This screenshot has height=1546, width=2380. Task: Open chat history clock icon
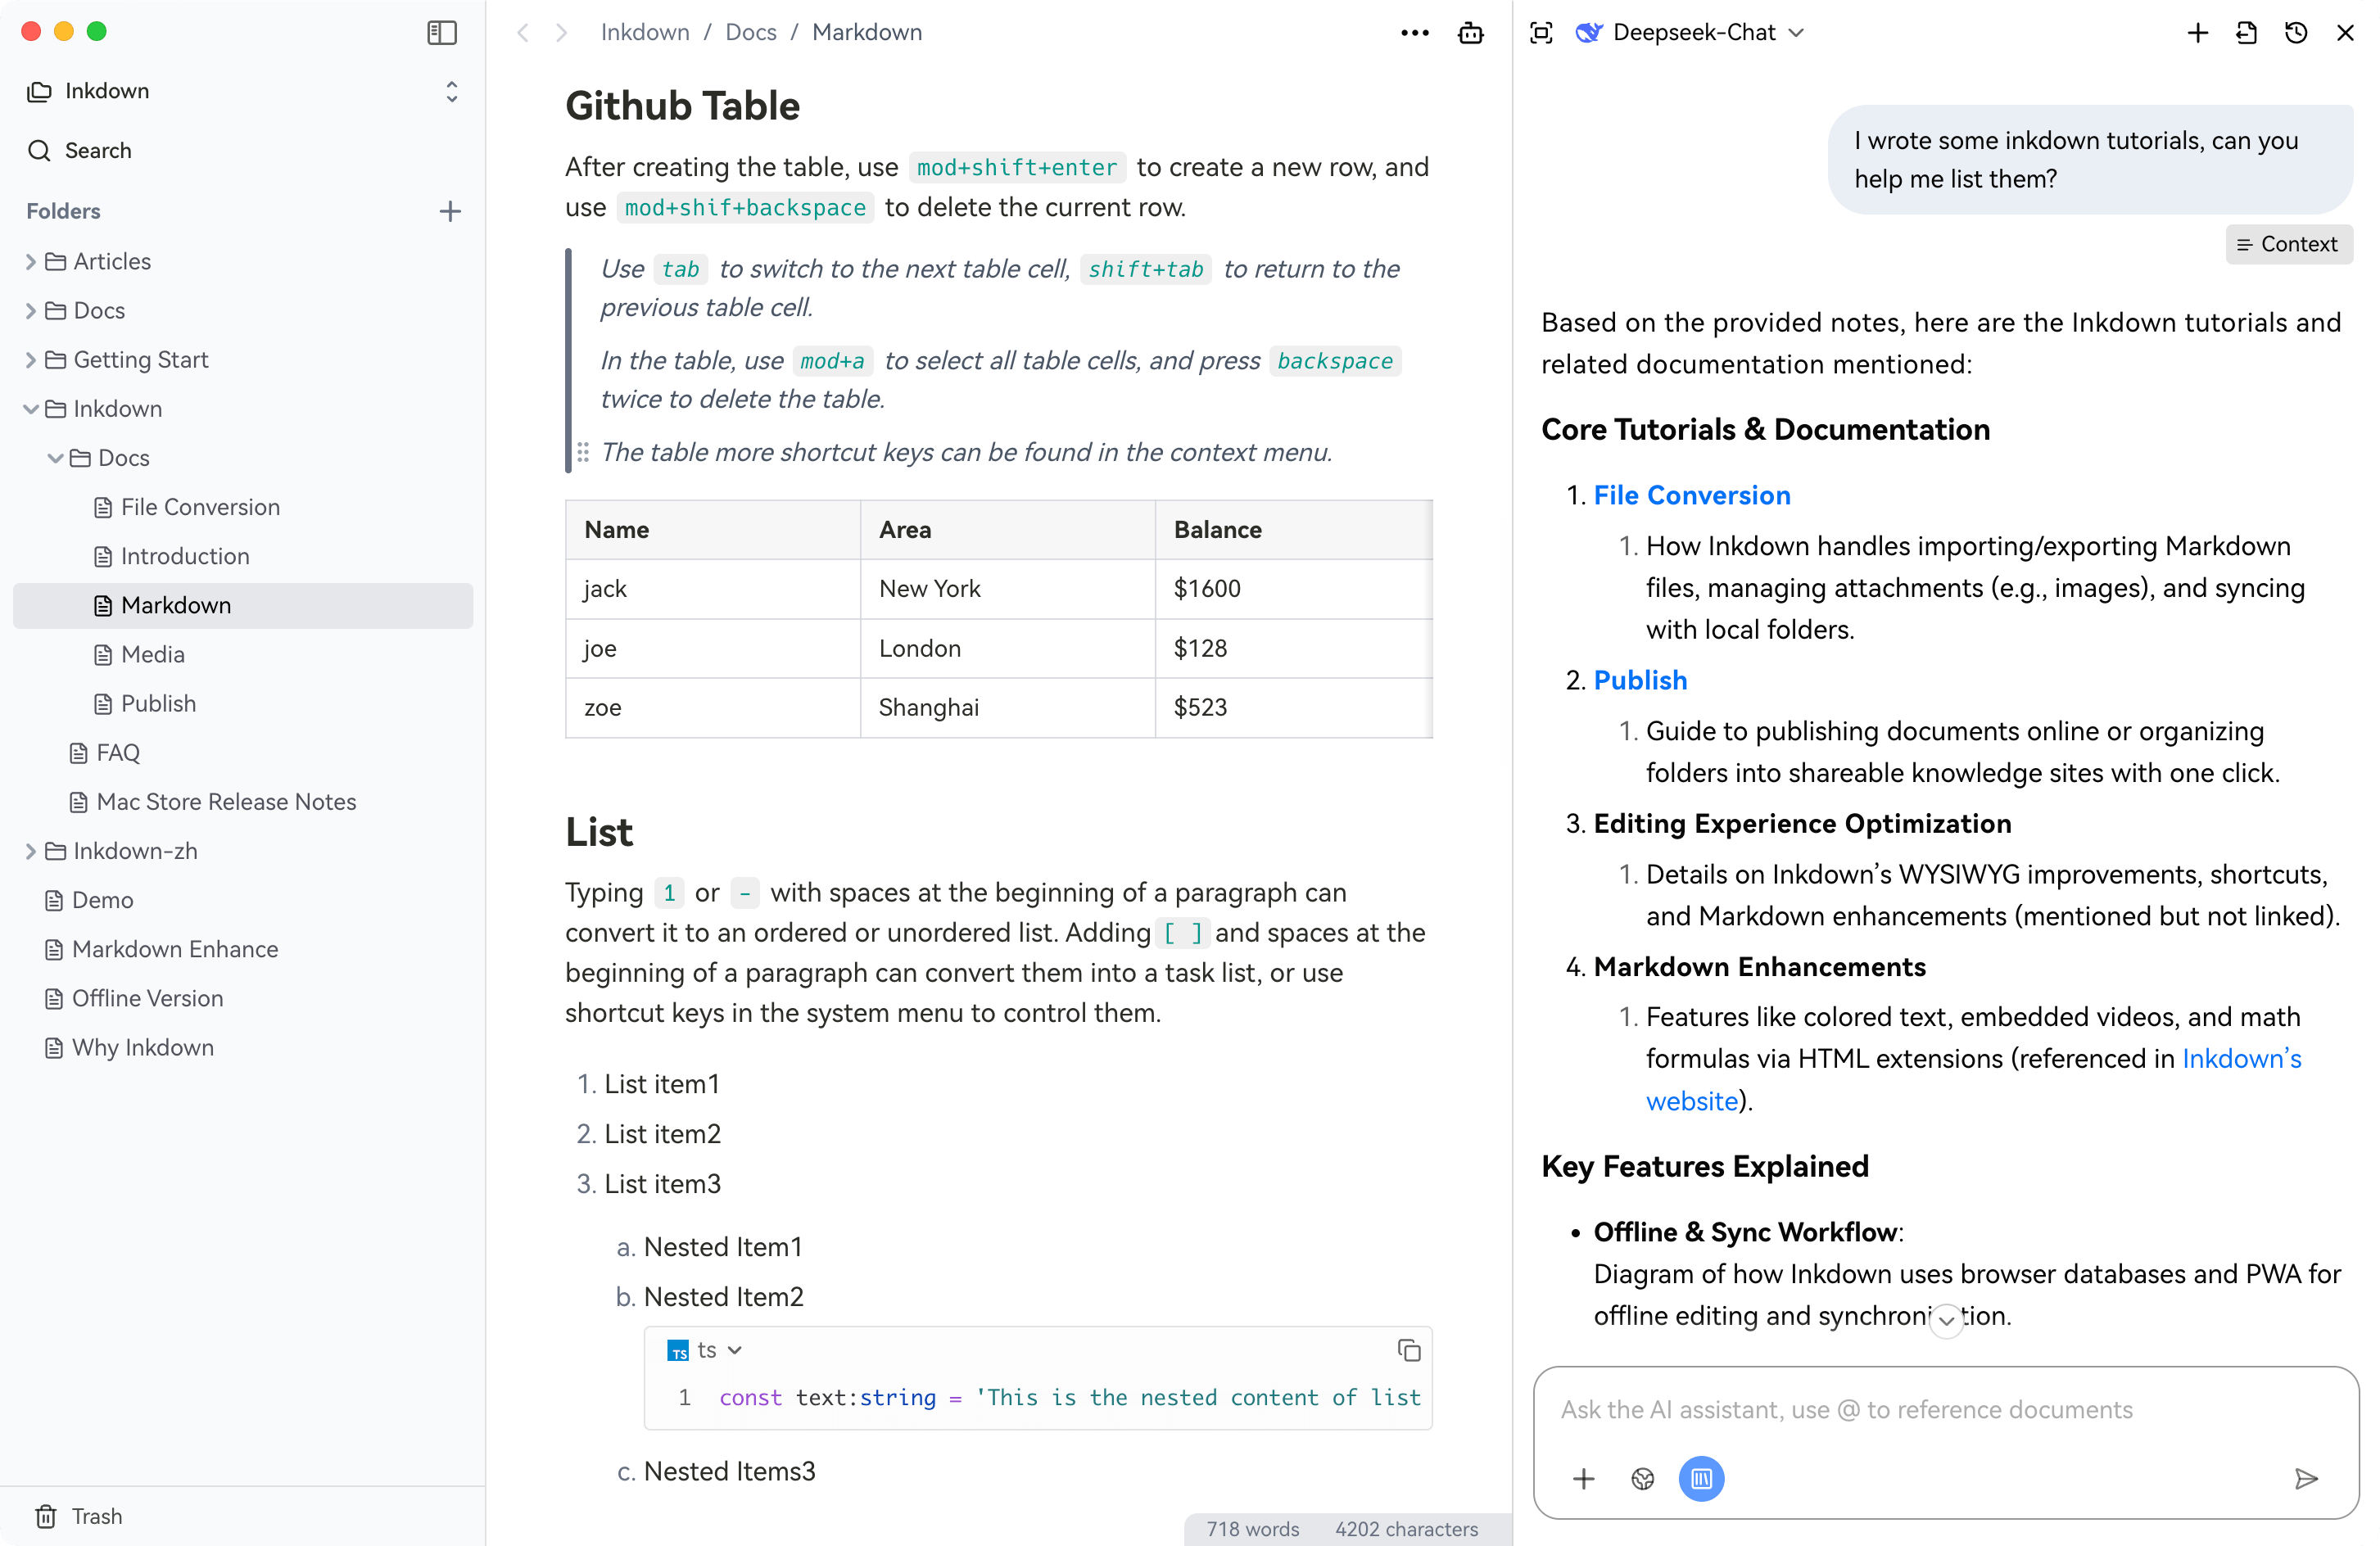[x=2295, y=33]
